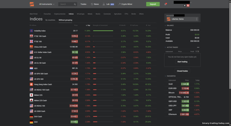Viewport: 231px width, 126px height.
Task: Click the Closed trades button
Action: pyautogui.click(x=182, y=71)
